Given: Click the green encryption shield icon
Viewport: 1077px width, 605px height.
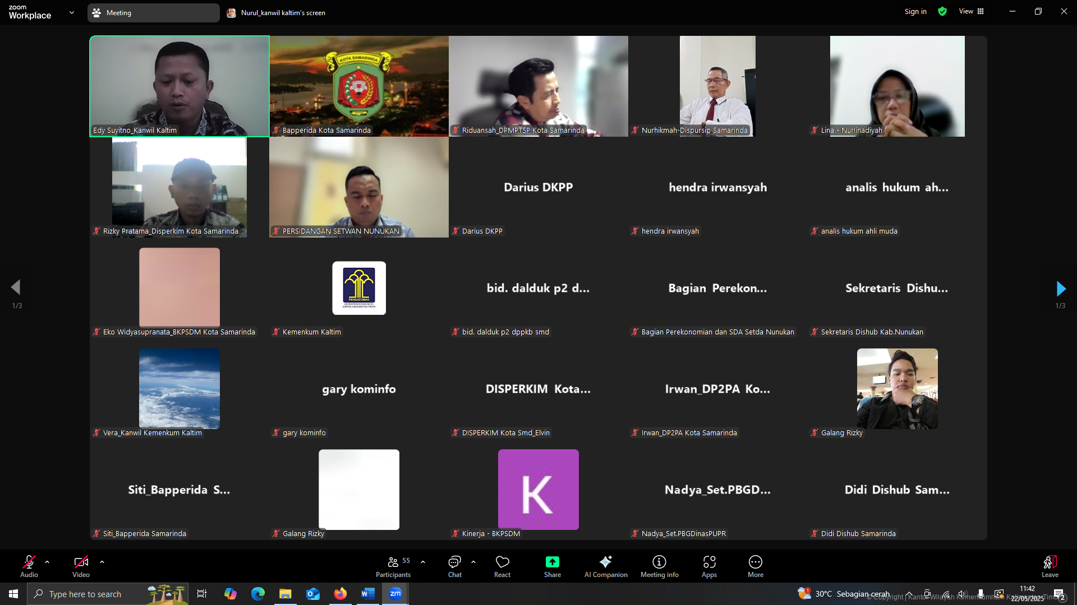Looking at the screenshot, I should (942, 11).
